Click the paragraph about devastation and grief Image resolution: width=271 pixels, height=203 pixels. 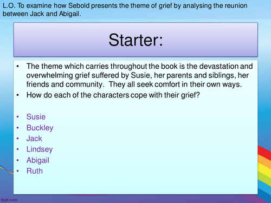(139, 75)
